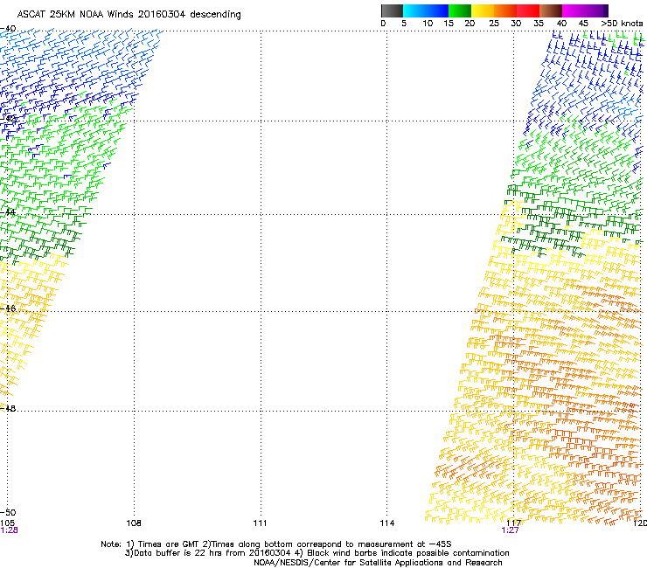Viewport: 647px width, 568px height.
Task: Click the gray 0-5 knots legend segment
Action: 392,10
